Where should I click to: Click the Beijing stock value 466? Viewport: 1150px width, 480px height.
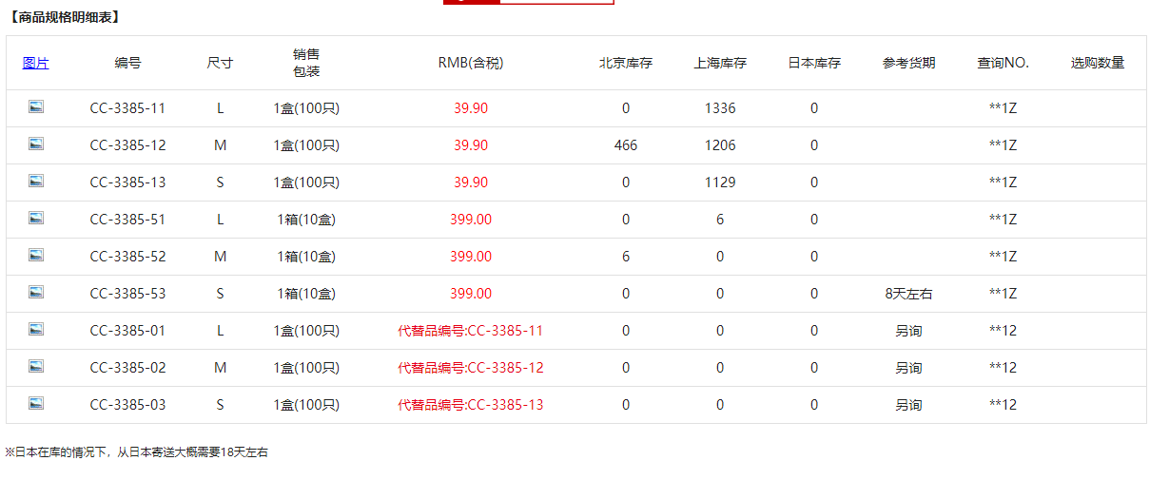tap(626, 145)
